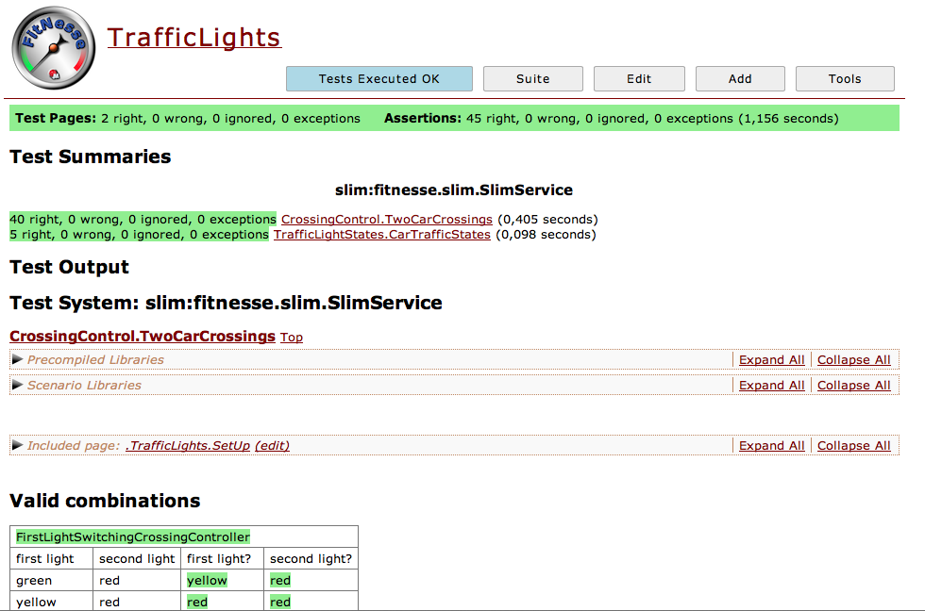Open the Tools menu button
The height and width of the screenshot is (611, 925).
tap(845, 79)
